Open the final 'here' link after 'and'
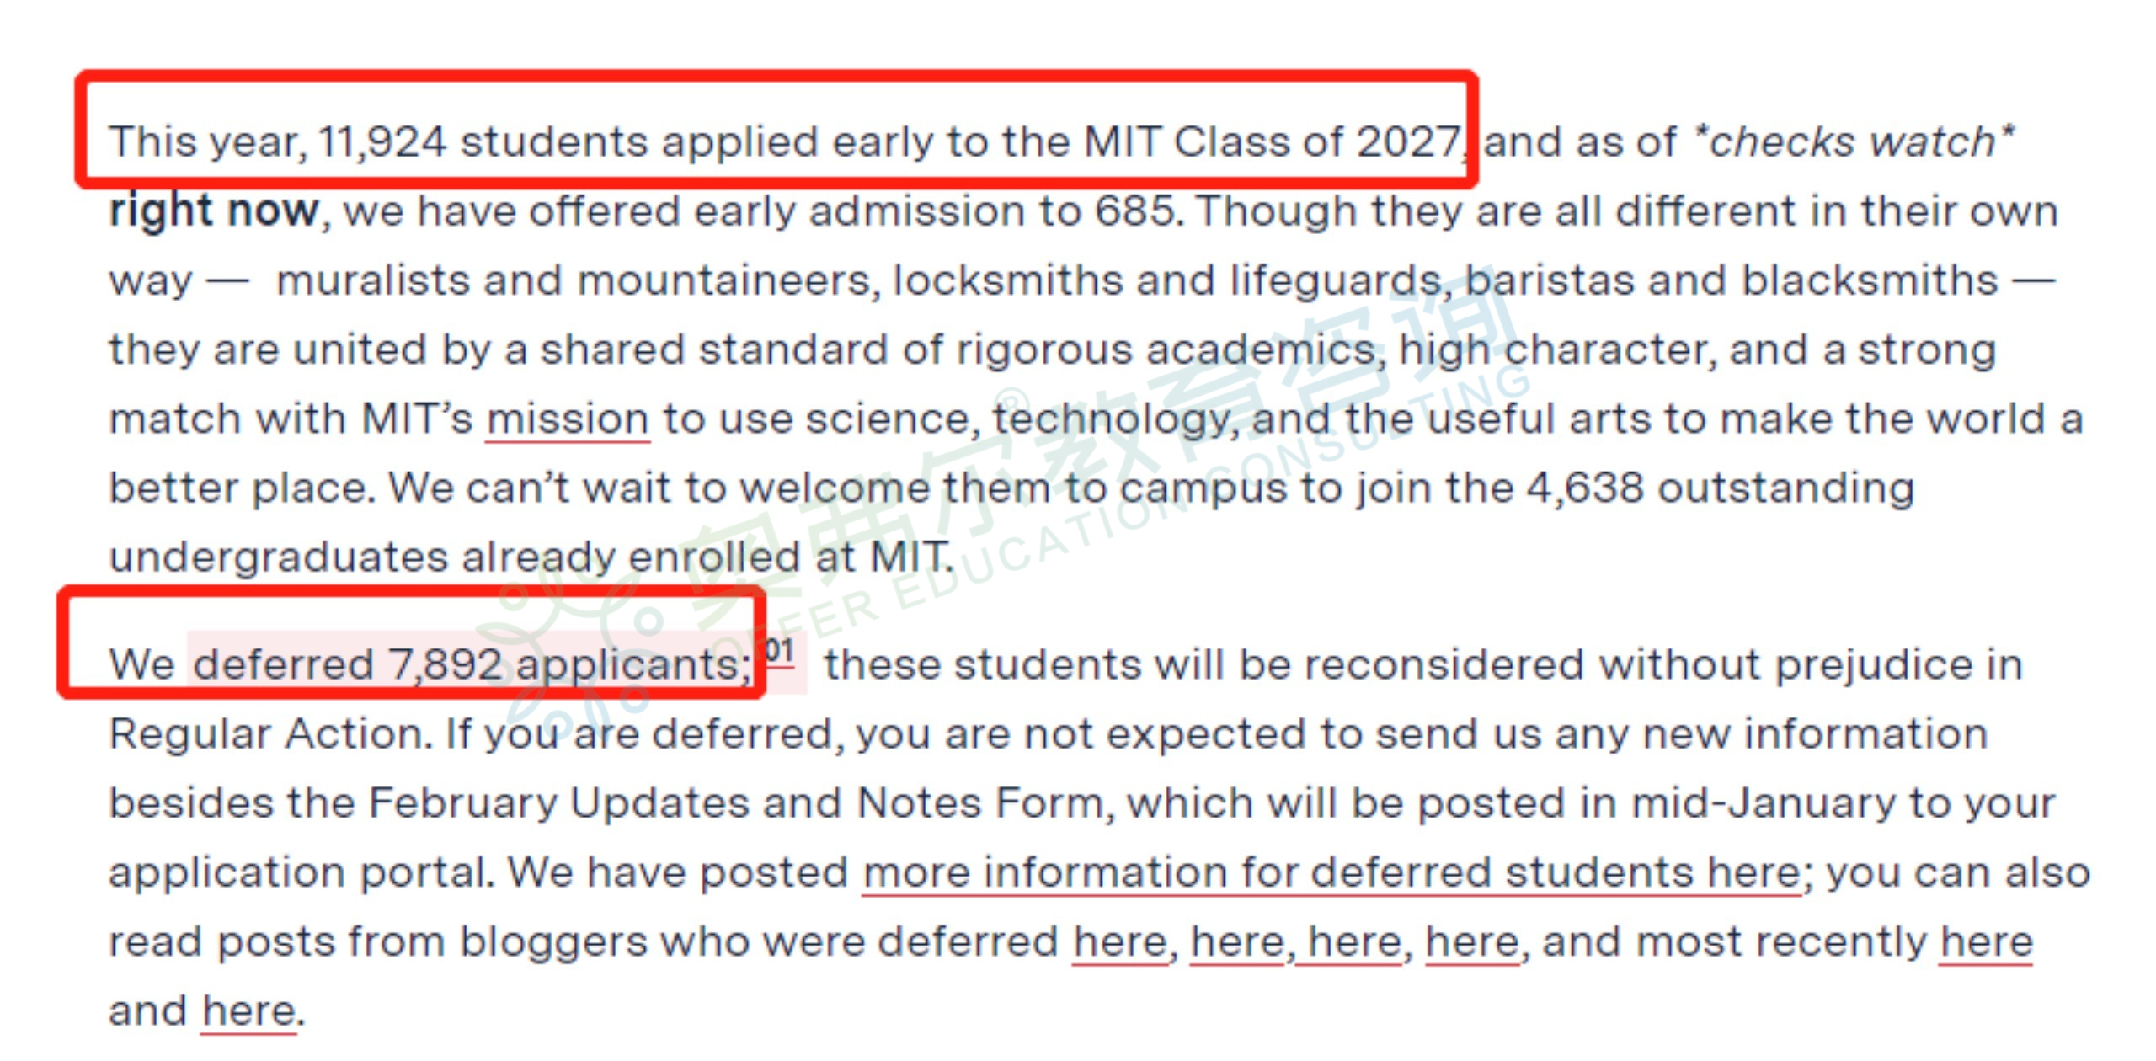The height and width of the screenshot is (1061, 2156). coord(249,1010)
